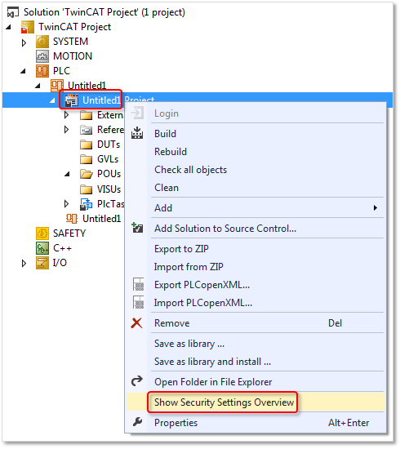Click the Untitled1 PLC project icon under PLC
This screenshot has width=400, height=449.
(x=57, y=86)
